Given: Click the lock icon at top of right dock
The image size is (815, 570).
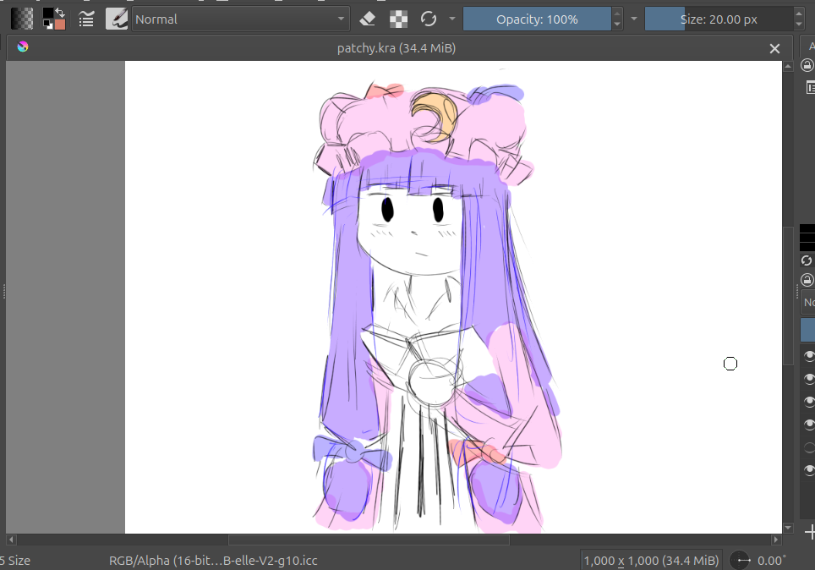Looking at the screenshot, I should [807, 65].
